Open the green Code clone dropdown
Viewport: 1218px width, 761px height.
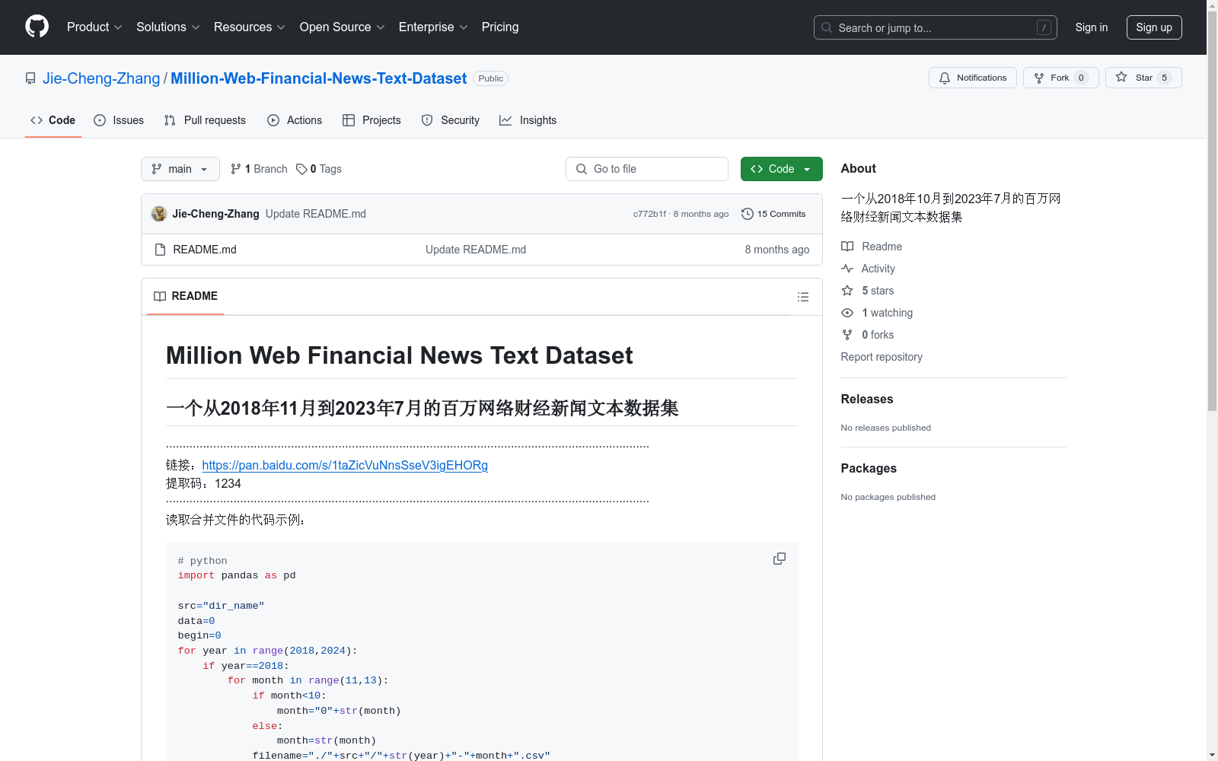coord(781,169)
